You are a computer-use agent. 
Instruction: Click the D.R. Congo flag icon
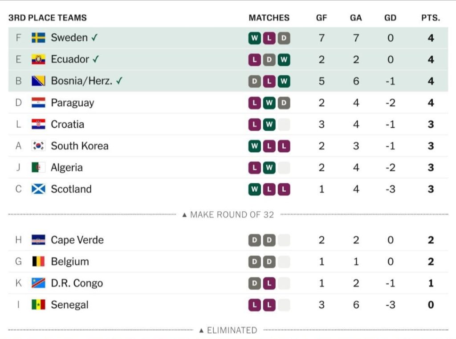(x=38, y=283)
